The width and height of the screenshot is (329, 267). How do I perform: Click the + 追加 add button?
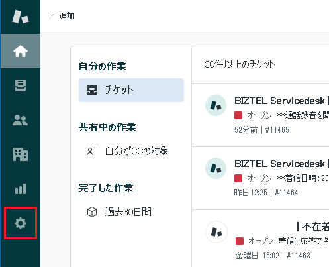(x=62, y=16)
